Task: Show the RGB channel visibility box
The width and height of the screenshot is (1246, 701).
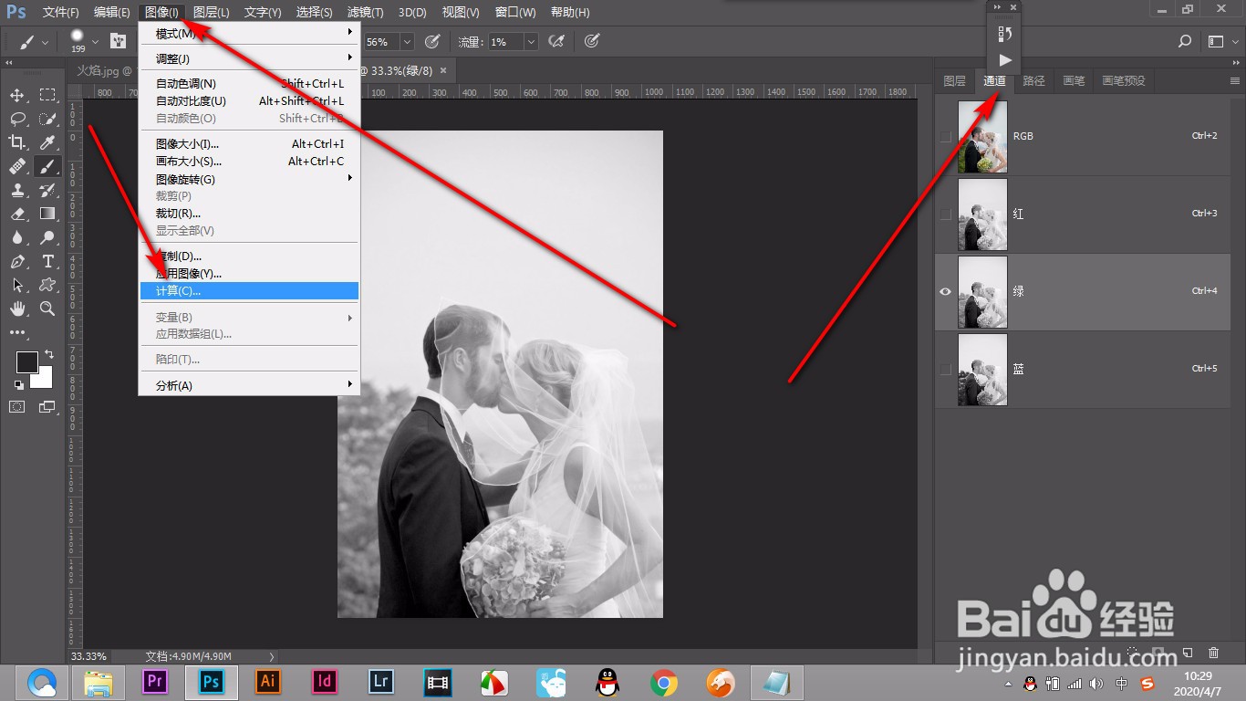Action: (946, 136)
